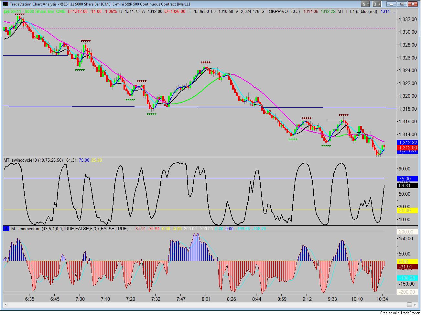Click the 6:35 time axis label
The width and height of the screenshot is (421, 315).
tap(30, 299)
